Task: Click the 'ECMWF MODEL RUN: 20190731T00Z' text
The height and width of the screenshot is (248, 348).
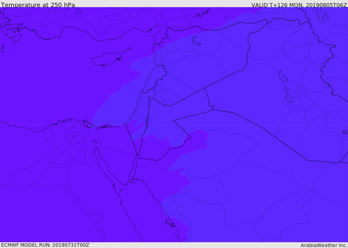Action: 45,245
